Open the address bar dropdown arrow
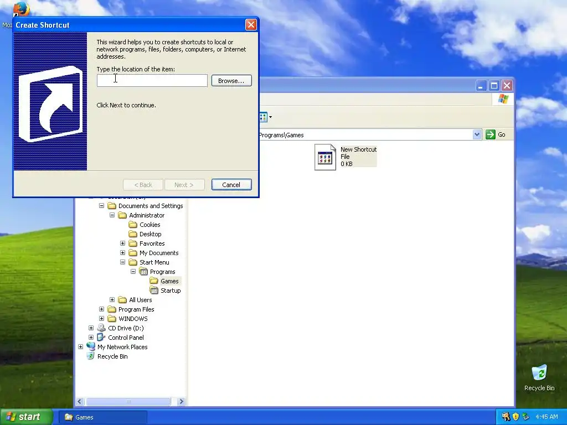Image resolution: width=567 pixels, height=425 pixels. pos(477,134)
